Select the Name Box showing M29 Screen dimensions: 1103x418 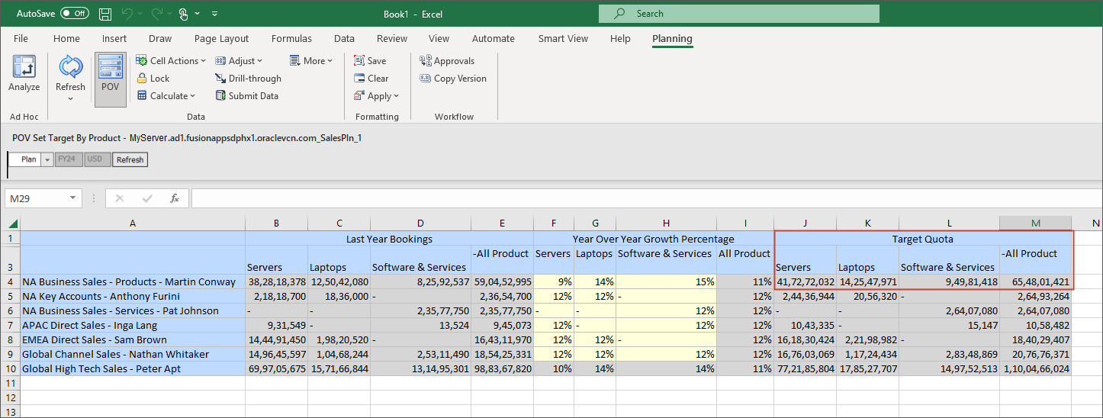(43, 198)
